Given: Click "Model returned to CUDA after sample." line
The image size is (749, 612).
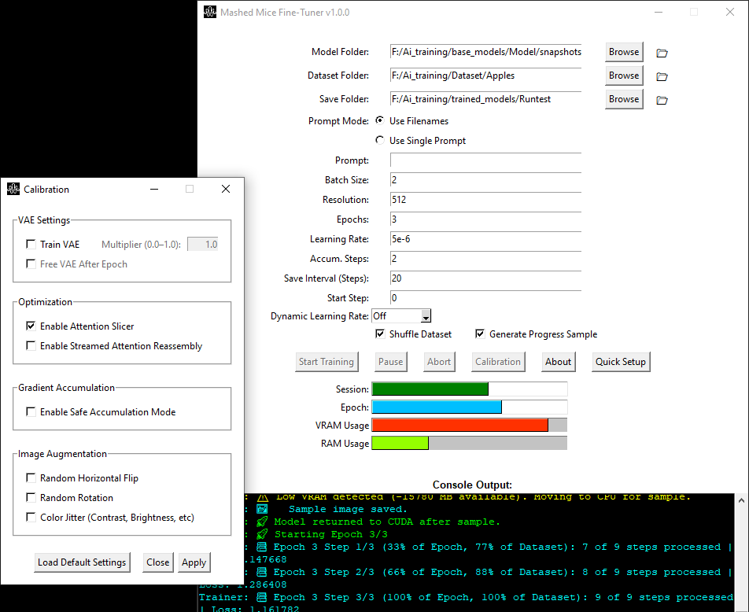Looking at the screenshot, I should (x=387, y=522).
